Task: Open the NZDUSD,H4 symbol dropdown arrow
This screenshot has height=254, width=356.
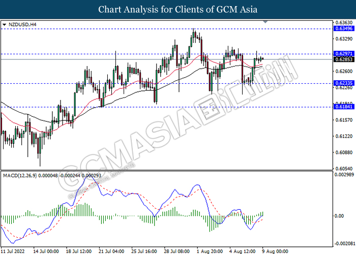Action: point(4,24)
